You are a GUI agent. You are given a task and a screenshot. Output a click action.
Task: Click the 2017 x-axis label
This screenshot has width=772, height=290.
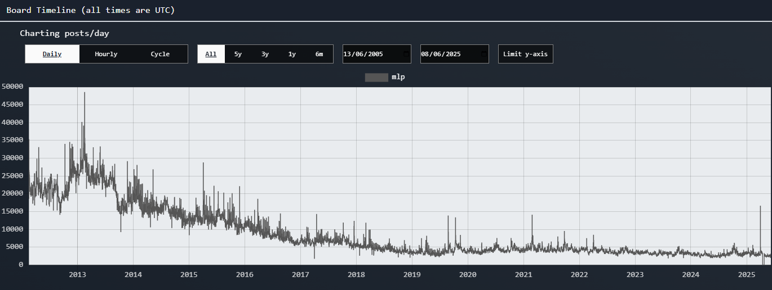300,274
